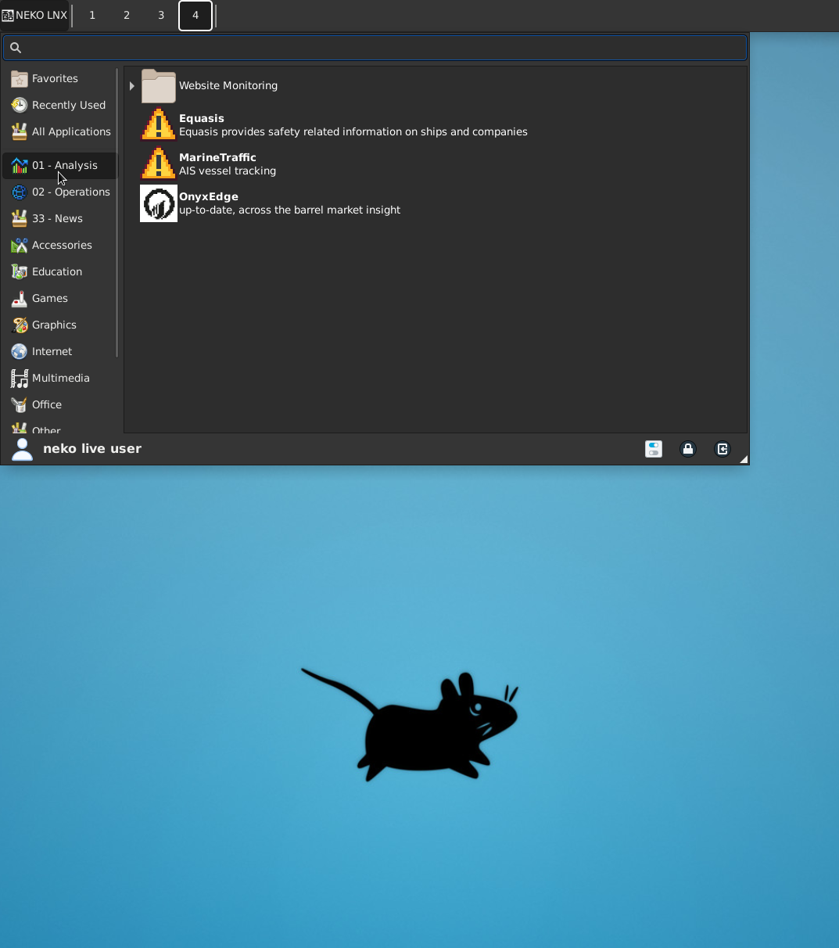Switch to workspace 1
Viewport: 839px width, 948px height.
coord(92,15)
